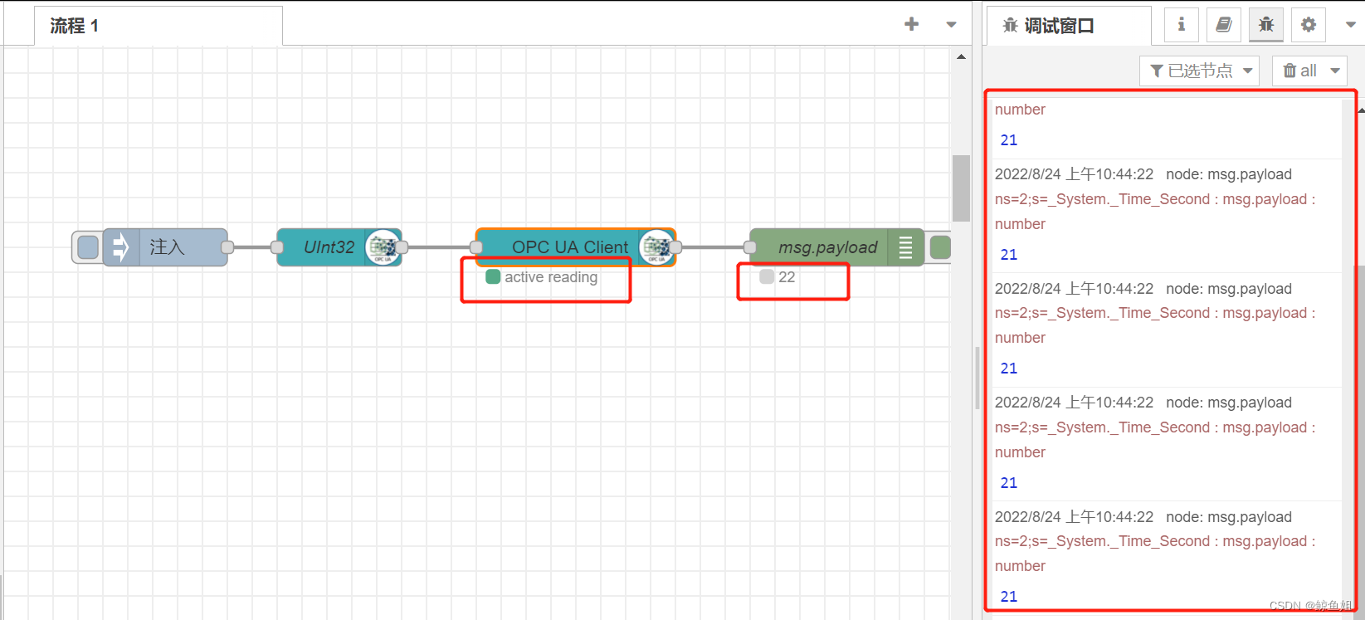Click the inject node arrow icon

tap(120, 247)
